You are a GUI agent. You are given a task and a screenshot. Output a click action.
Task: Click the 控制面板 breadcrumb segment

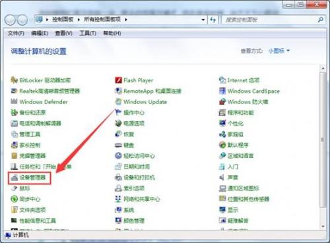63,20
